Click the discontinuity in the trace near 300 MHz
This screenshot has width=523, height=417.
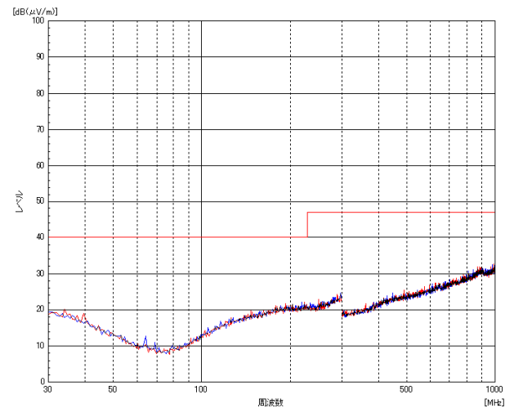tap(342, 304)
